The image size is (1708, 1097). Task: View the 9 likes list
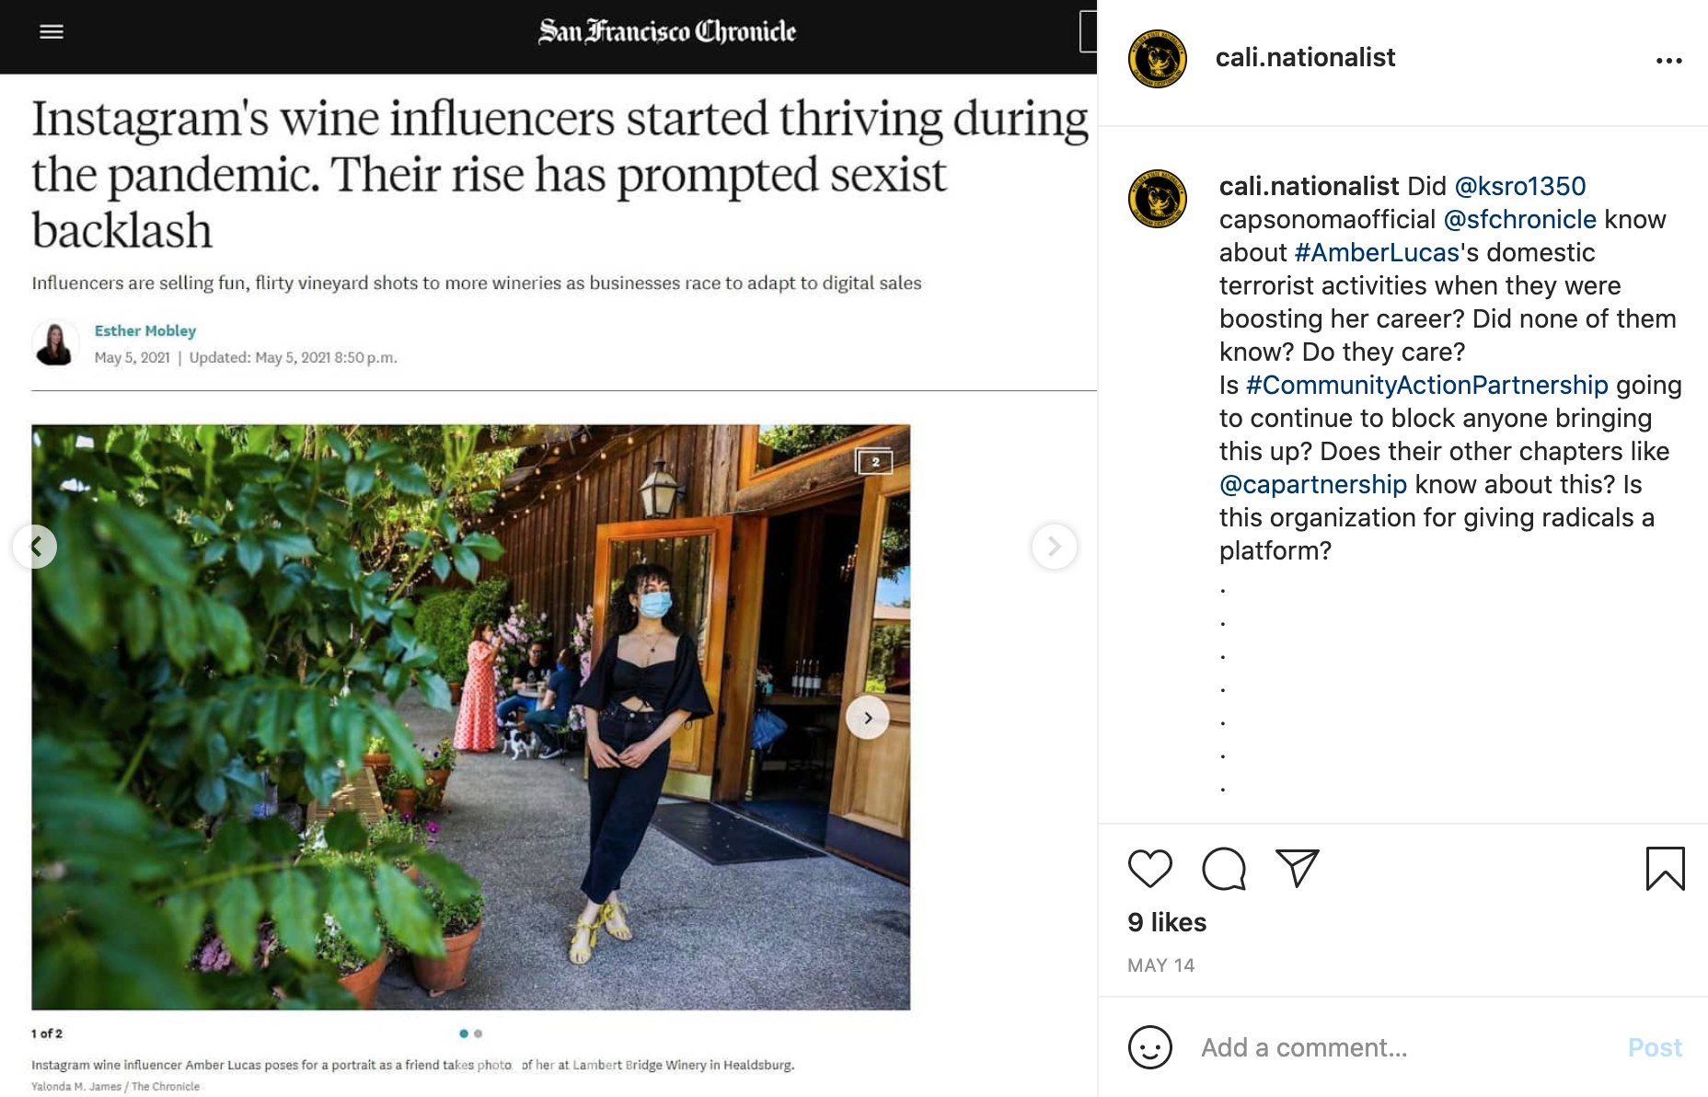click(1167, 922)
